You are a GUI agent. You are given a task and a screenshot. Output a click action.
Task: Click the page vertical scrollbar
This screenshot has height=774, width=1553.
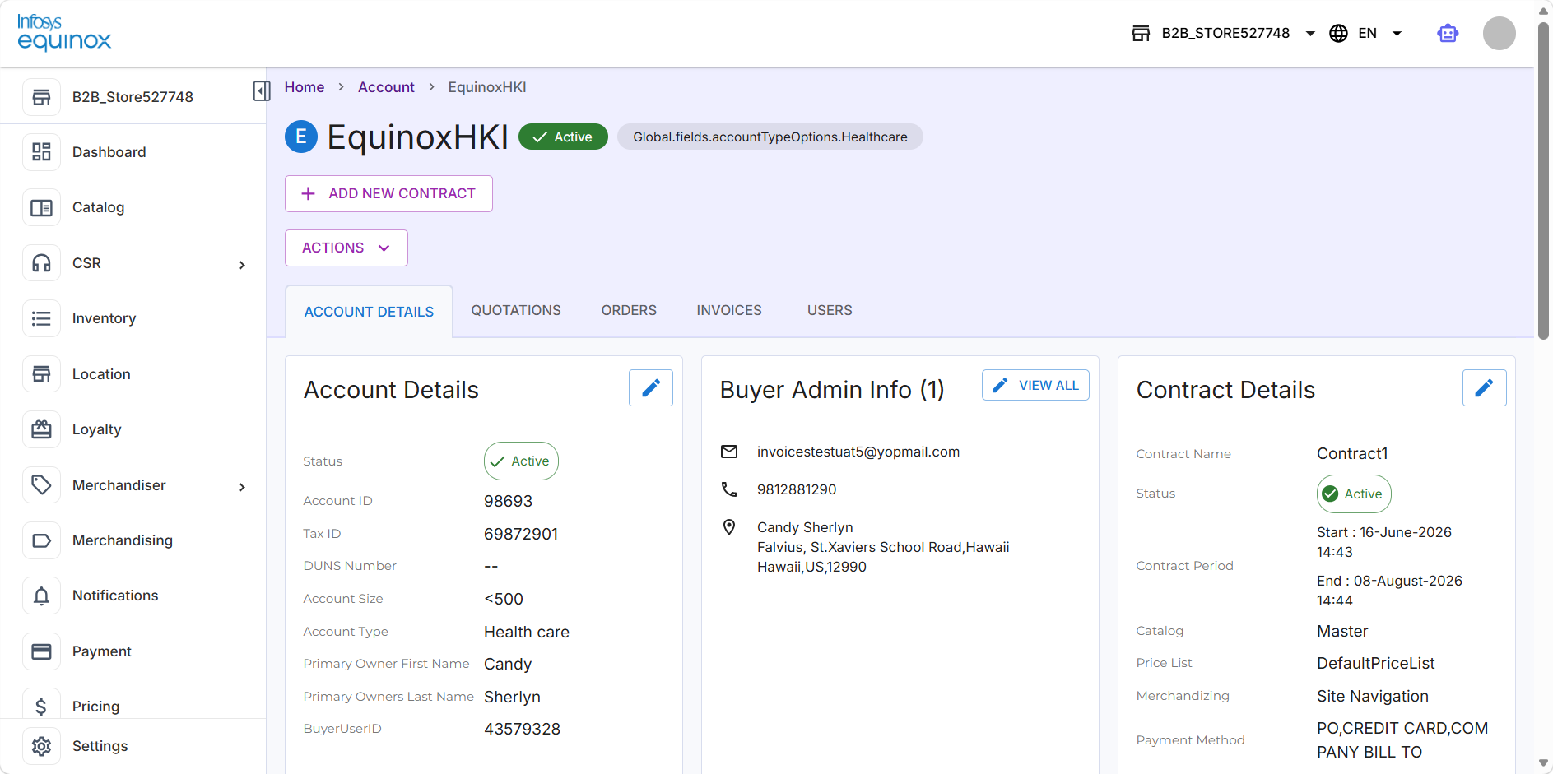click(1544, 181)
